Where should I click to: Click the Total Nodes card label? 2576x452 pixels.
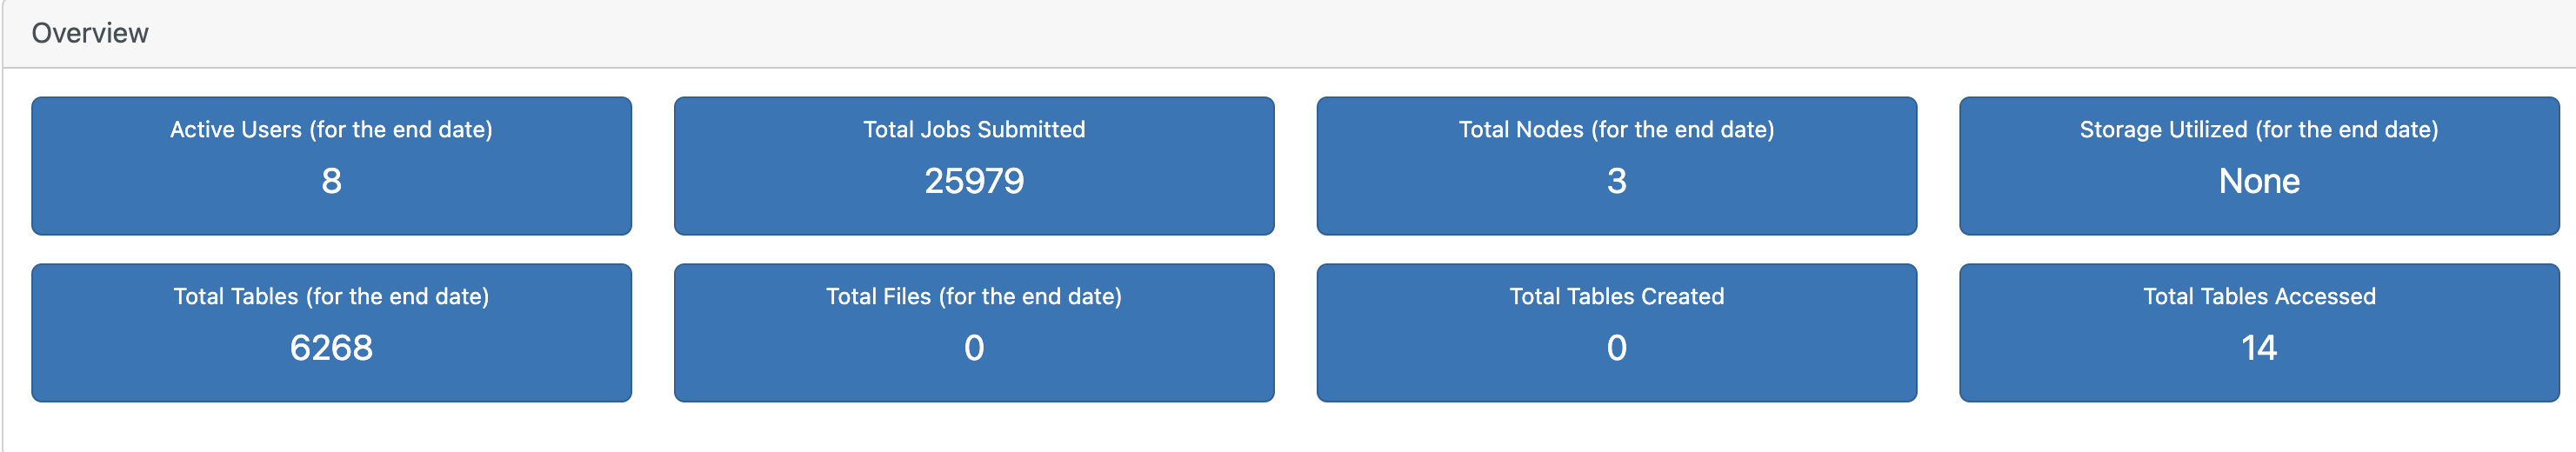tap(1616, 130)
